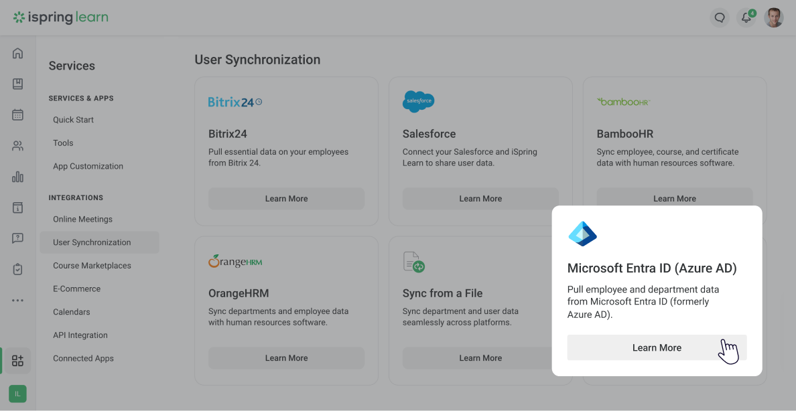Open the courses book icon in sidebar
The image size is (796, 411).
tap(18, 84)
